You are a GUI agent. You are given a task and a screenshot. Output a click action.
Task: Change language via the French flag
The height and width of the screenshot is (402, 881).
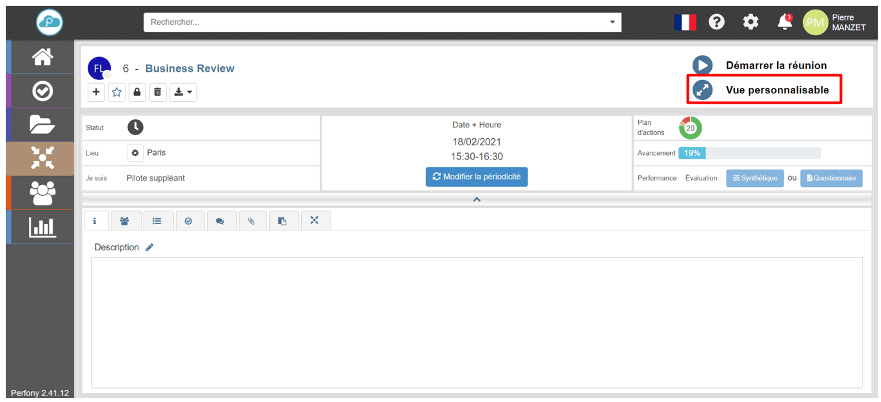pyautogui.click(x=685, y=22)
